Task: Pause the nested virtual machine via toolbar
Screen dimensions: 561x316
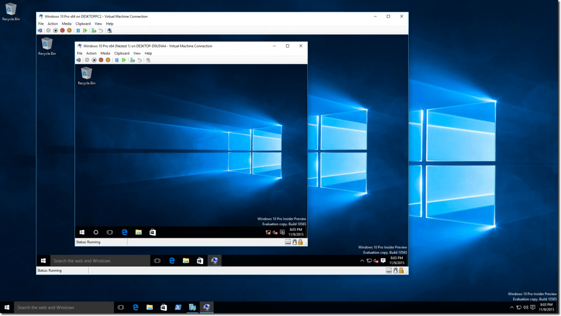Action: (x=116, y=60)
